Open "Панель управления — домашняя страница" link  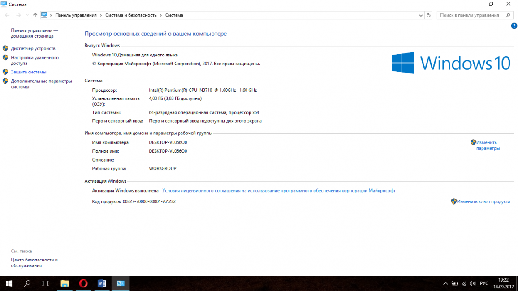click(x=35, y=33)
